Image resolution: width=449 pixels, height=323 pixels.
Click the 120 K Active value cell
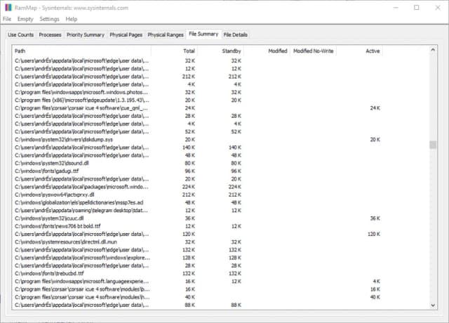374,234
